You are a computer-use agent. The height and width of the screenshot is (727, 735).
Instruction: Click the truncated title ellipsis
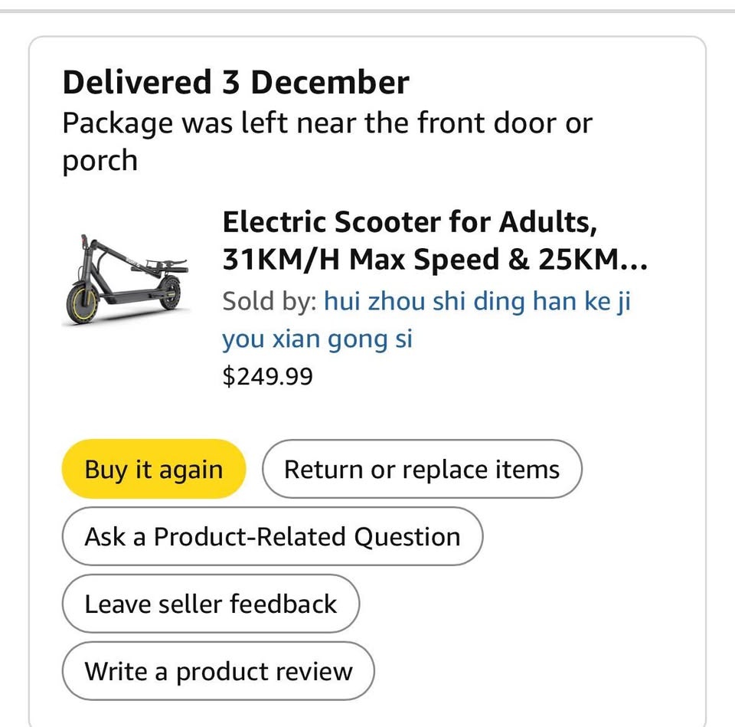[x=635, y=260]
